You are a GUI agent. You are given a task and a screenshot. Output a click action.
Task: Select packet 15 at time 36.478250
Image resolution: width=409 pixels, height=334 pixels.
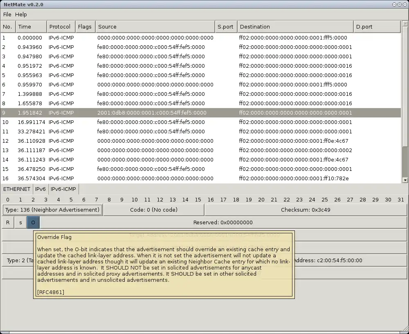pyautogui.click(x=200, y=169)
